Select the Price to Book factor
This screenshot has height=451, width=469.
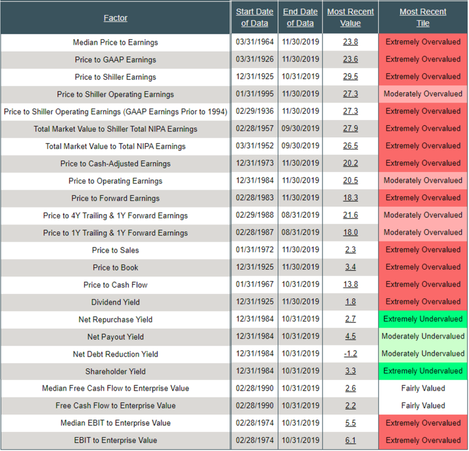coord(115,268)
